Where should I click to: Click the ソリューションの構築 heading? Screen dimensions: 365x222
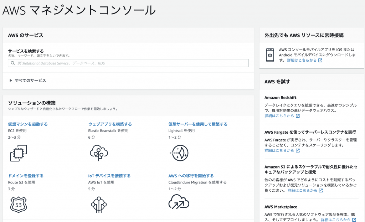pyautogui.click(x=32, y=103)
